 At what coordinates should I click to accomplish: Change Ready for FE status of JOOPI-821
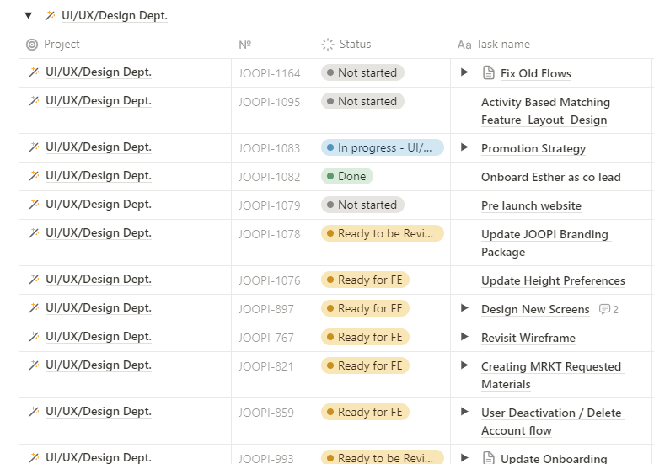point(366,365)
